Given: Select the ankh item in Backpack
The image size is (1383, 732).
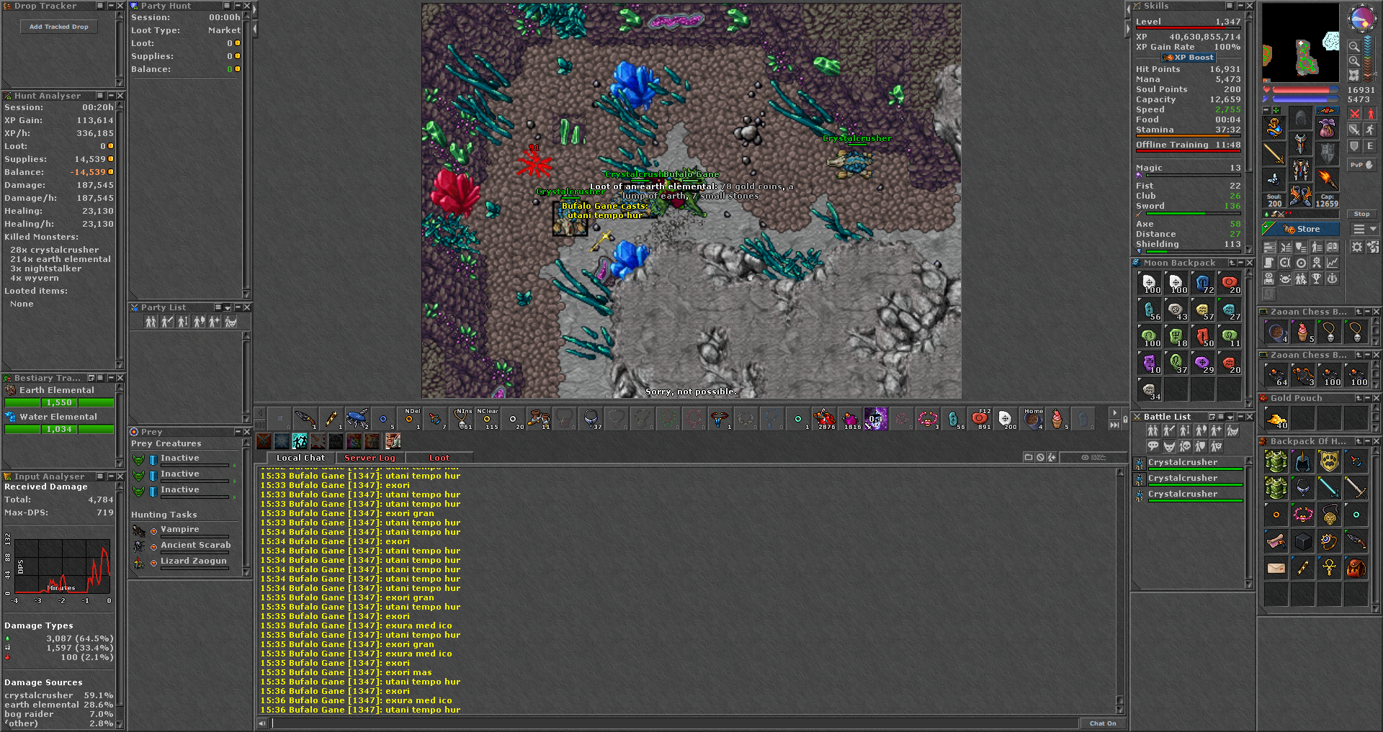Looking at the screenshot, I should point(1330,568).
